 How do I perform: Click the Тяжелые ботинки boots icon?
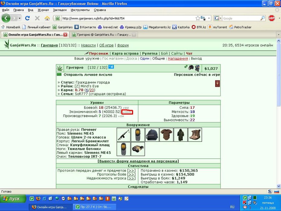(195, 135)
